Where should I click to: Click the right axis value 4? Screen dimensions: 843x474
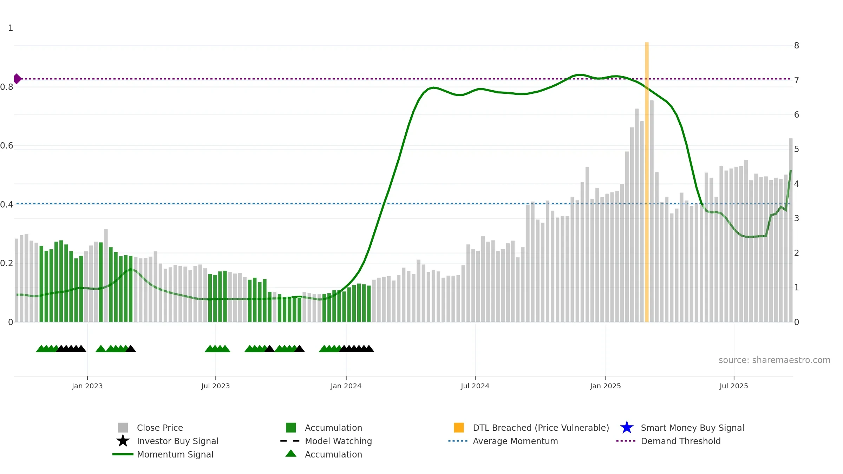tap(797, 184)
